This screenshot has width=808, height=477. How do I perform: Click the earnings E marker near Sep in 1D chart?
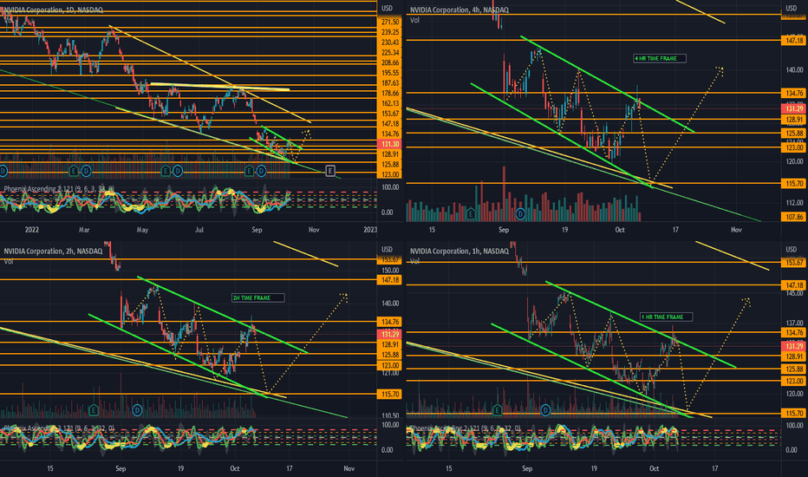[249, 170]
